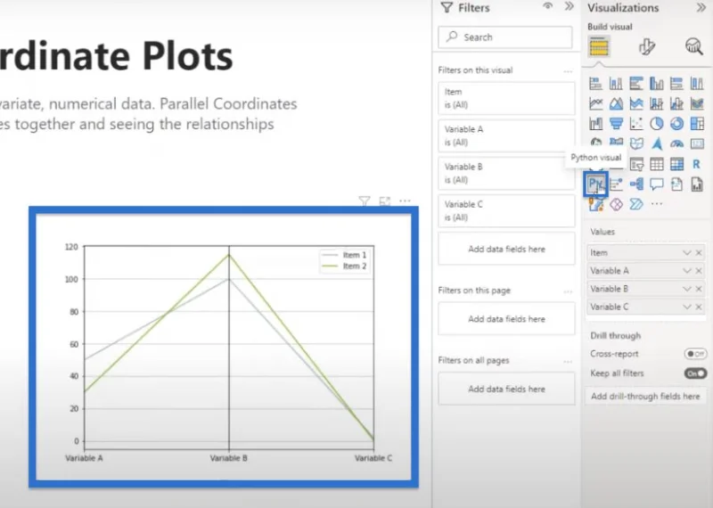Open the Variable A field dropdown chevron
Image resolution: width=713 pixels, height=508 pixels.
tap(686, 271)
